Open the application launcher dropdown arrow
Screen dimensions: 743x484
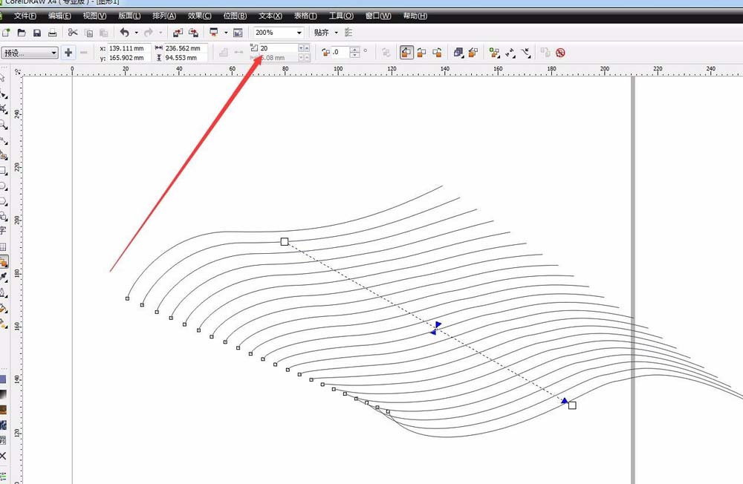click(x=226, y=33)
